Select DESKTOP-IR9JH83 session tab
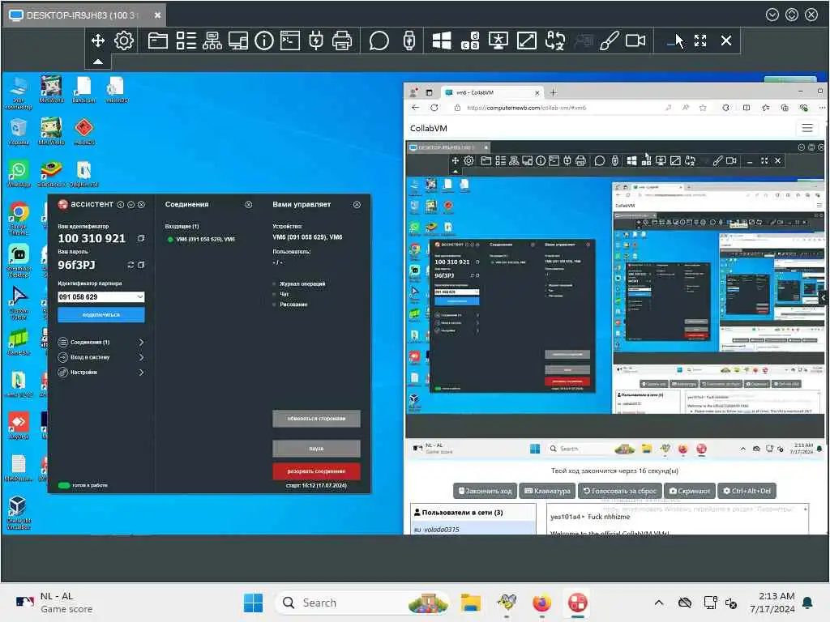This screenshot has height=622, width=830. pos(84,15)
